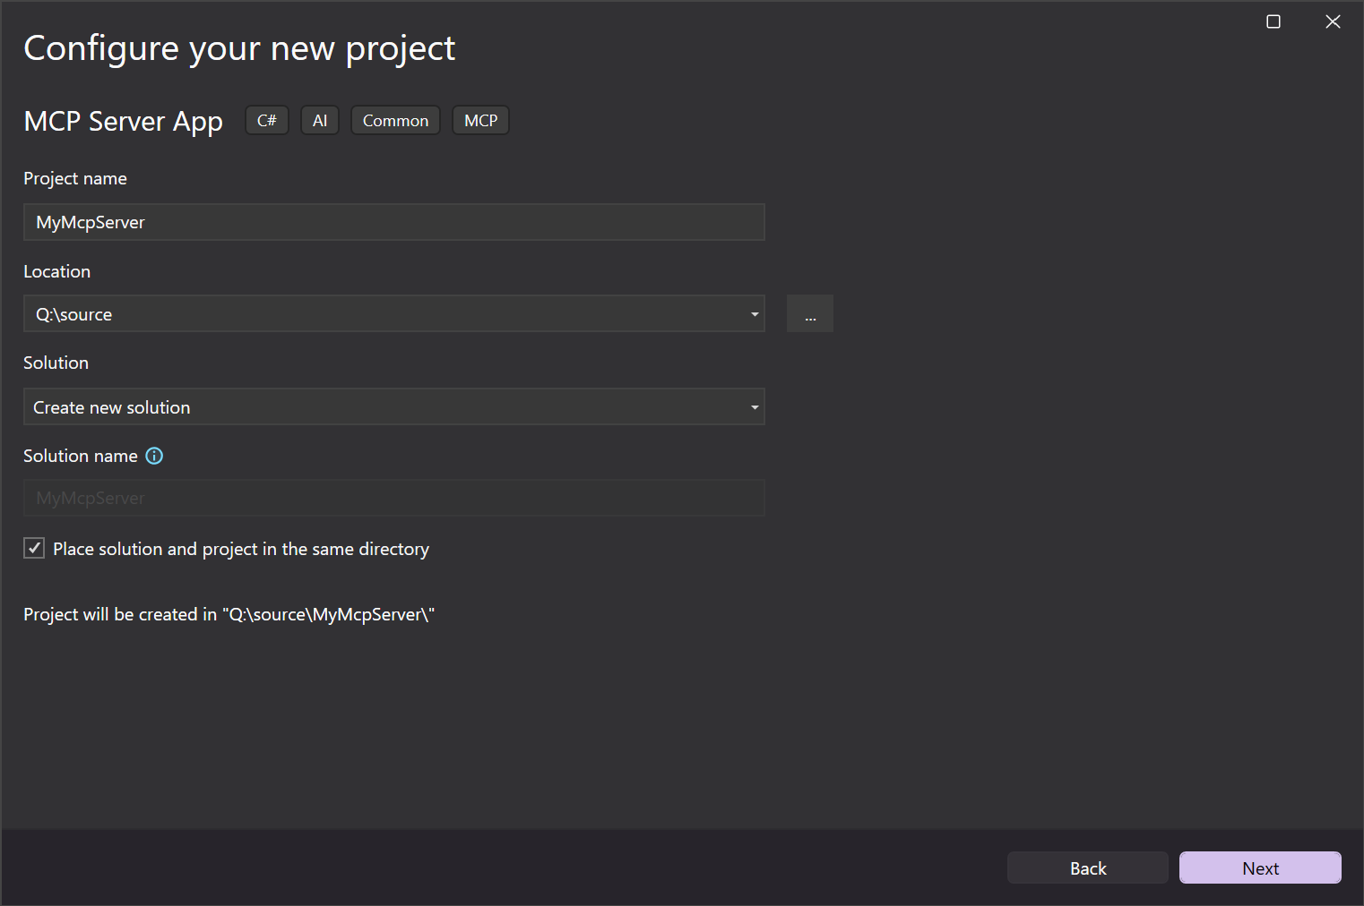Click the info icon beside Solution name
1364x906 pixels.
pos(154,456)
